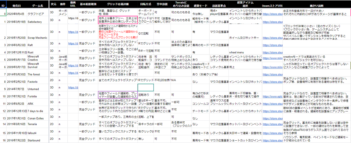This screenshot has width=351, height=143.
Task: Open the Steam store link for Conan Exiles
Action: coord(272,118)
